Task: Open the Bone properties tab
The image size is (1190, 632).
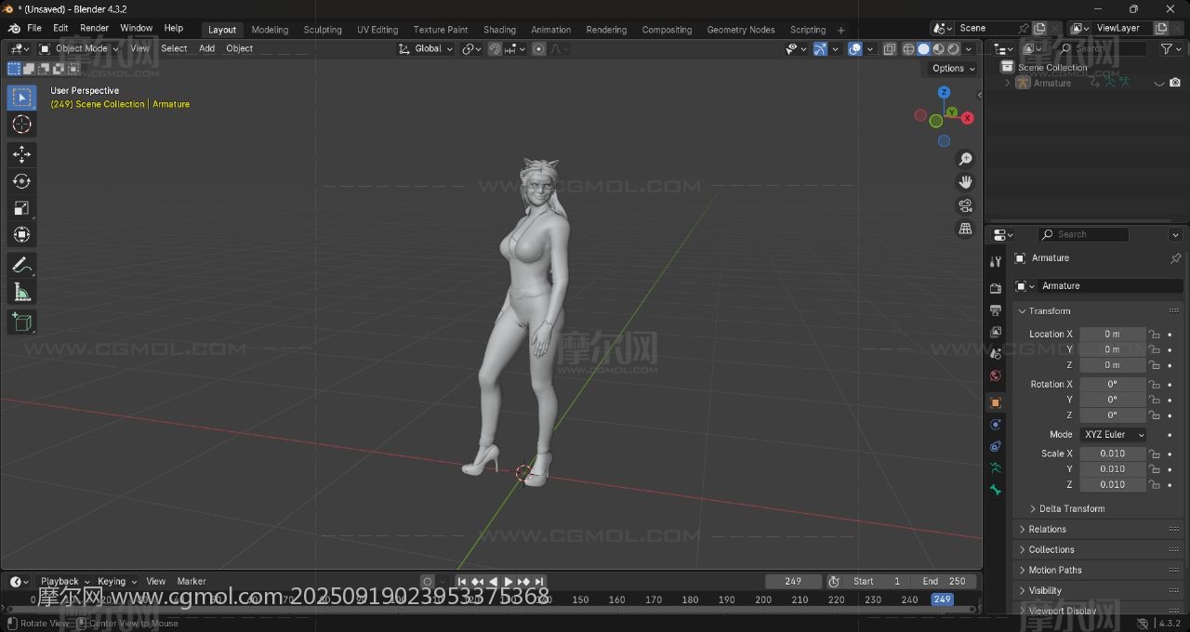Action: pos(996,490)
